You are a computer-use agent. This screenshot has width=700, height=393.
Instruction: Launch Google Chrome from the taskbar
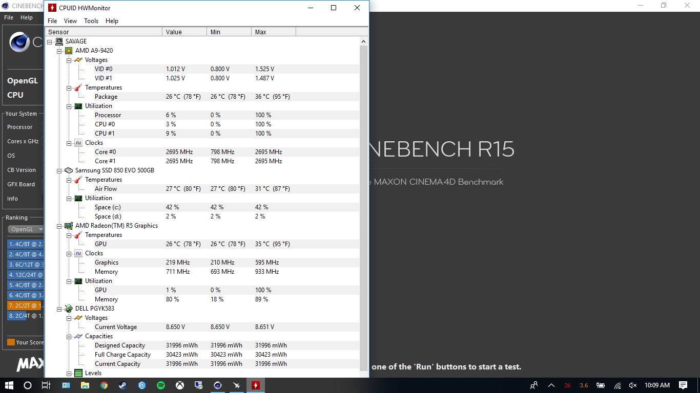(x=104, y=385)
